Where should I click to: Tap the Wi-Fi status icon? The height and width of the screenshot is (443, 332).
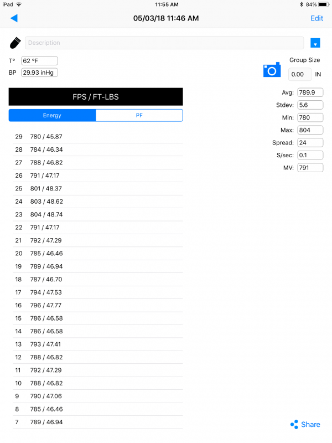(x=19, y=4)
